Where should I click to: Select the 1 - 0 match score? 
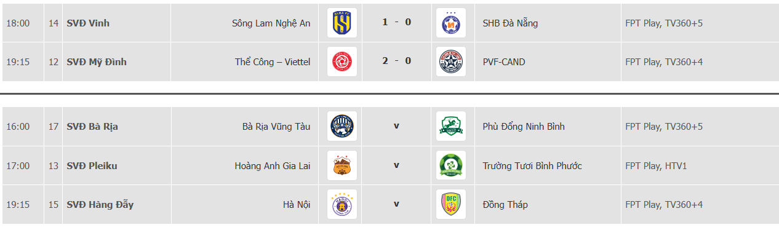pyautogui.click(x=396, y=22)
